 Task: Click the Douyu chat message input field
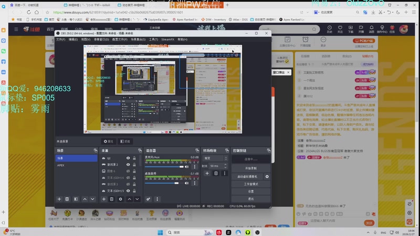(335, 221)
